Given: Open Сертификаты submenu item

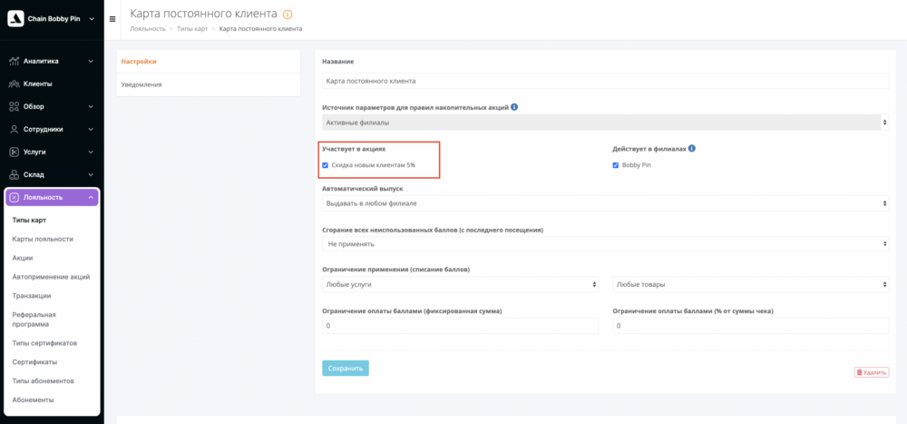Looking at the screenshot, I should click(x=34, y=362).
